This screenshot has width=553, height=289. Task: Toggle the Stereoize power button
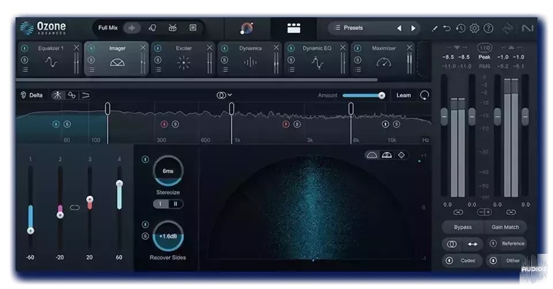click(145, 159)
